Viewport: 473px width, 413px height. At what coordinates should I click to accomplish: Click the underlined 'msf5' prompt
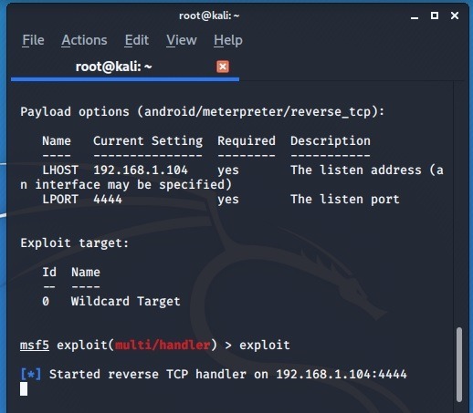coord(35,346)
